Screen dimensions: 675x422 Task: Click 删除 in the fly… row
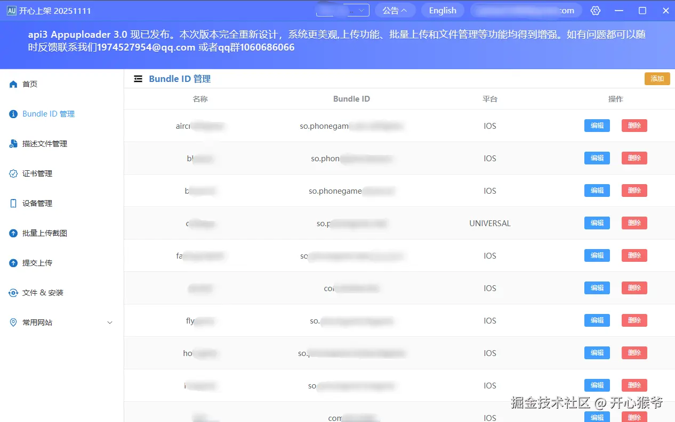[634, 320]
